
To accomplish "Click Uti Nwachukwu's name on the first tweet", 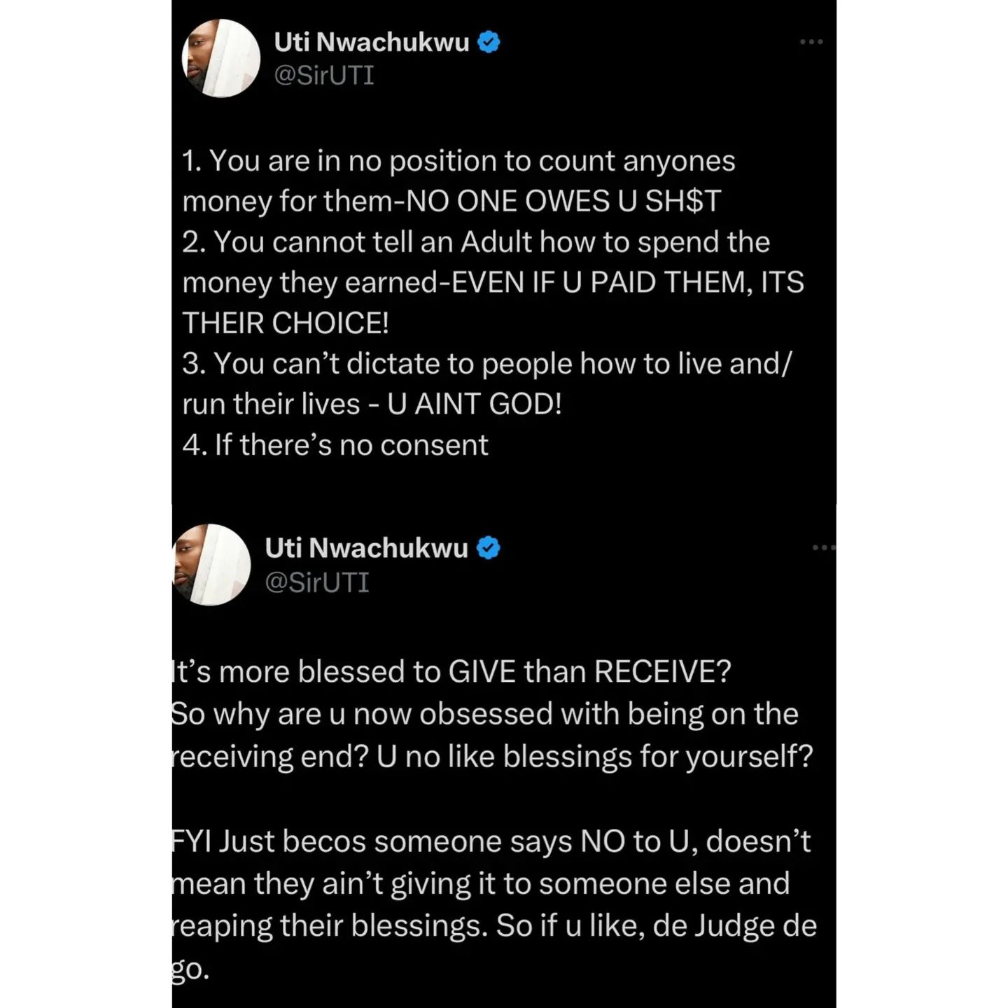I will click(371, 43).
